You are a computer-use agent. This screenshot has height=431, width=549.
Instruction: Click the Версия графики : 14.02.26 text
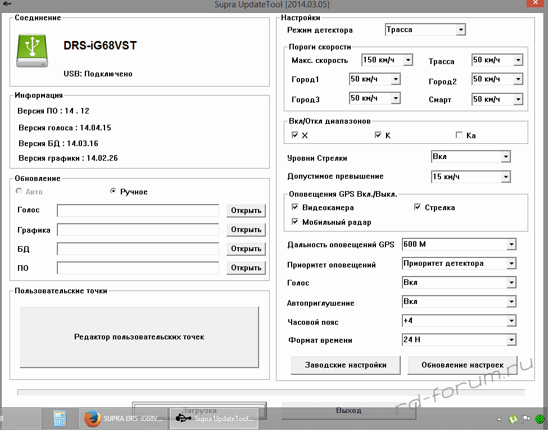(69, 158)
